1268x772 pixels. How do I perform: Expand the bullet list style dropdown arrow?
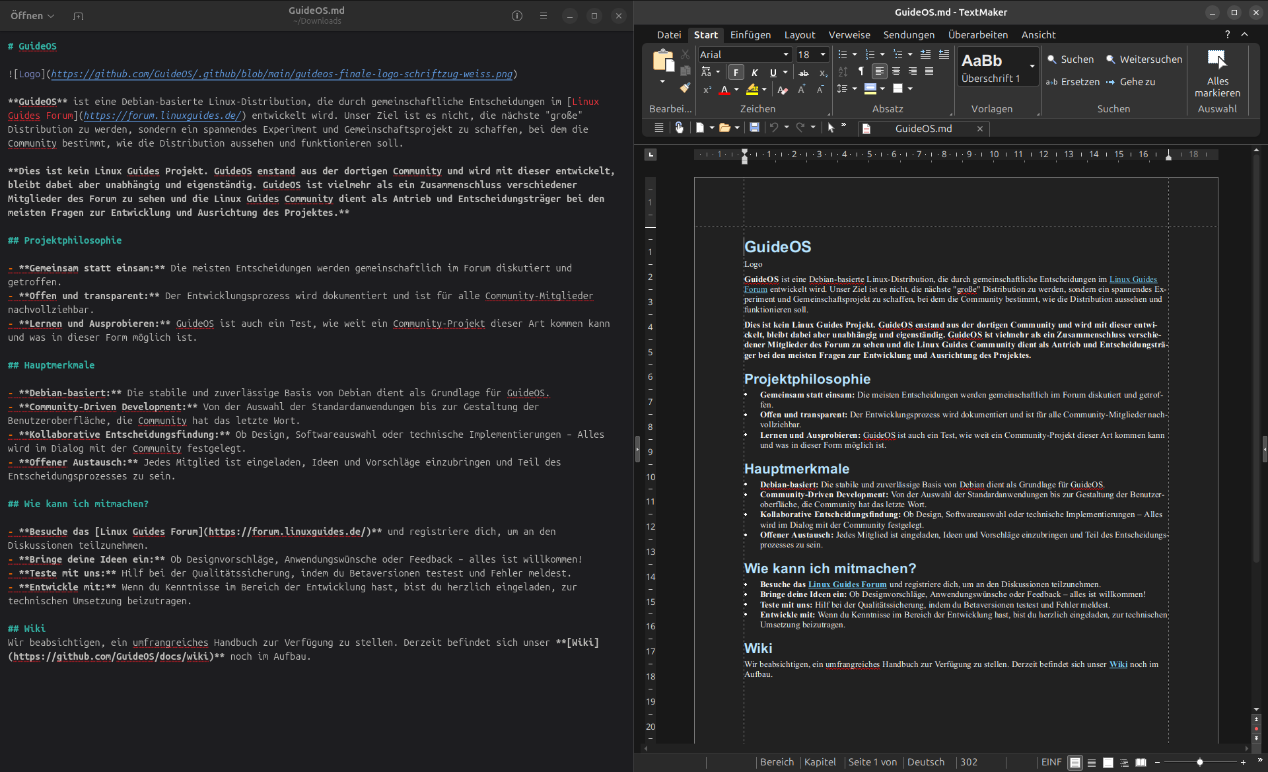pos(855,55)
